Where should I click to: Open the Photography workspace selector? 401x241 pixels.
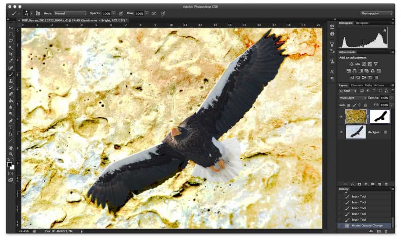tap(372, 13)
